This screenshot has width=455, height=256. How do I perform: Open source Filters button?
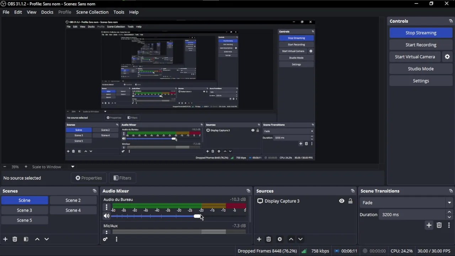click(122, 178)
